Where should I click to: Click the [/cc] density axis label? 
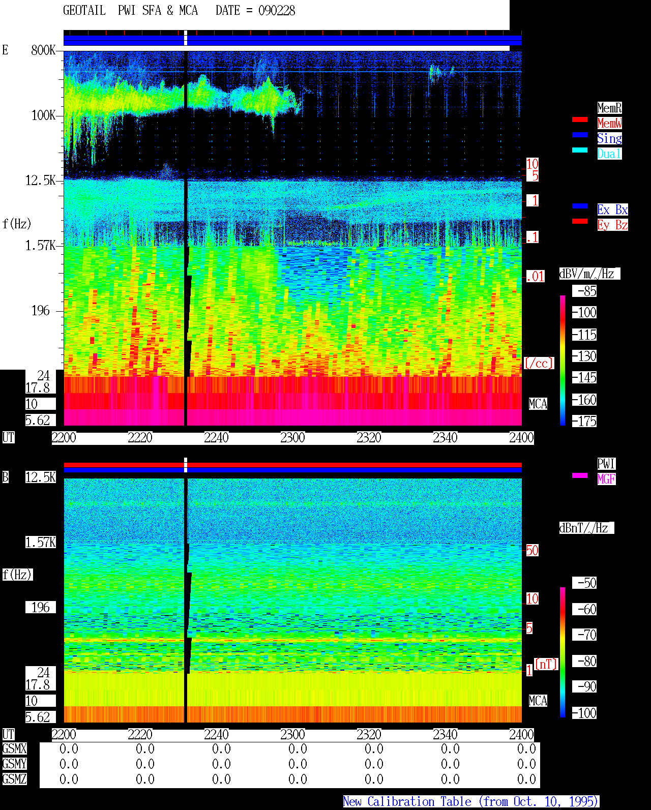(539, 364)
